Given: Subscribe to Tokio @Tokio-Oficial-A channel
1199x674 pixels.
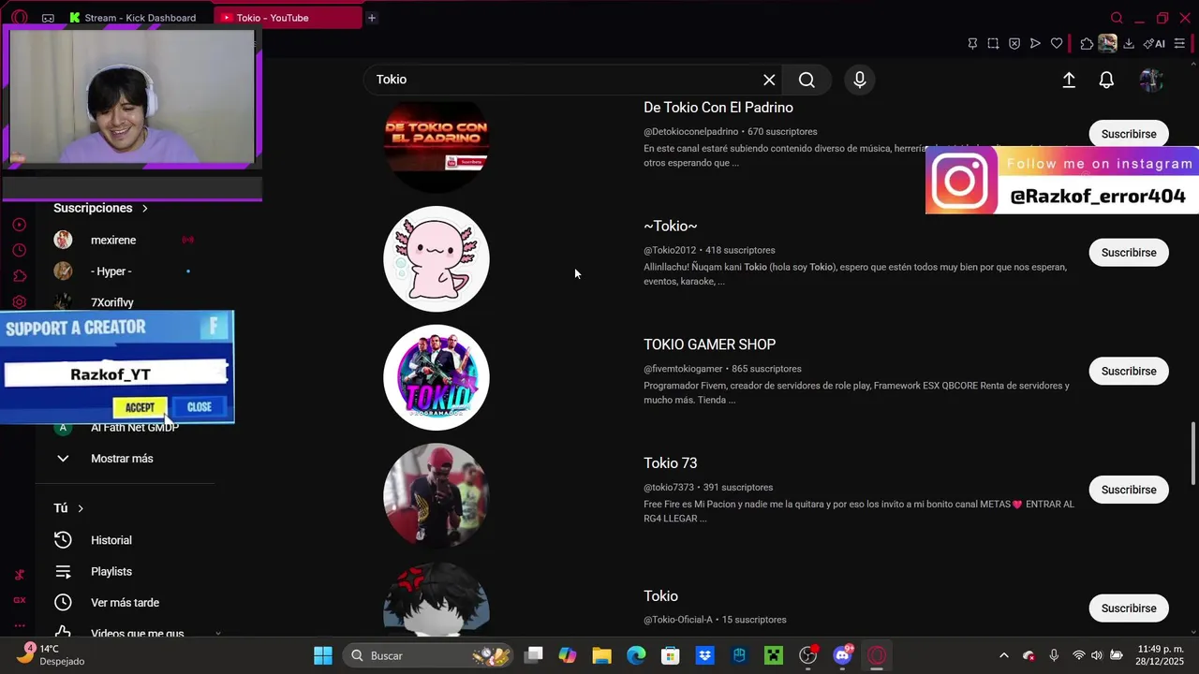Looking at the screenshot, I should [x=1129, y=608].
